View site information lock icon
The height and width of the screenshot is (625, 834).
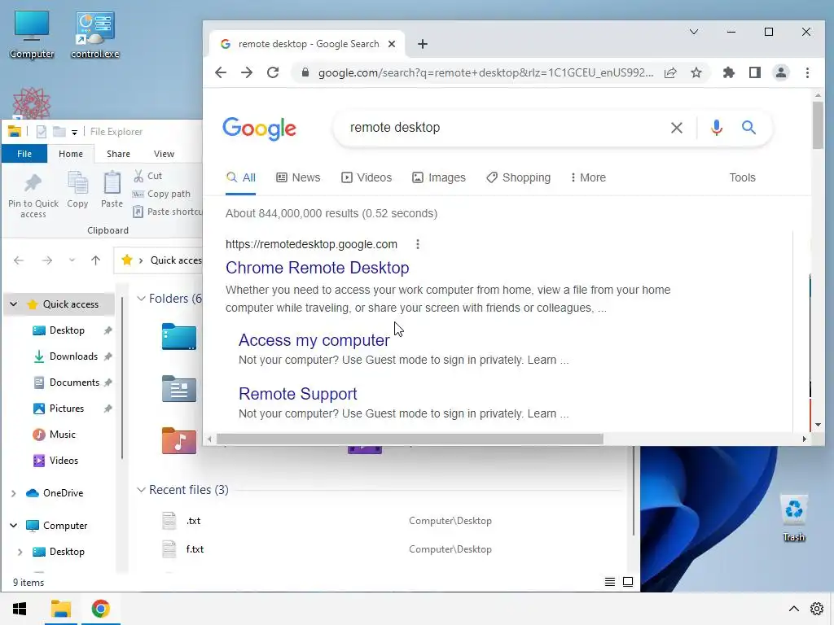point(305,72)
